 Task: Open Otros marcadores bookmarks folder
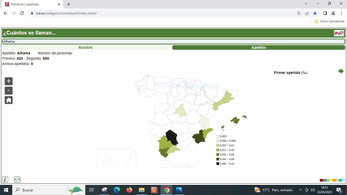[329, 21]
